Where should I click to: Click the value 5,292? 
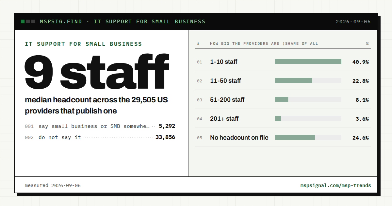coord(167,126)
